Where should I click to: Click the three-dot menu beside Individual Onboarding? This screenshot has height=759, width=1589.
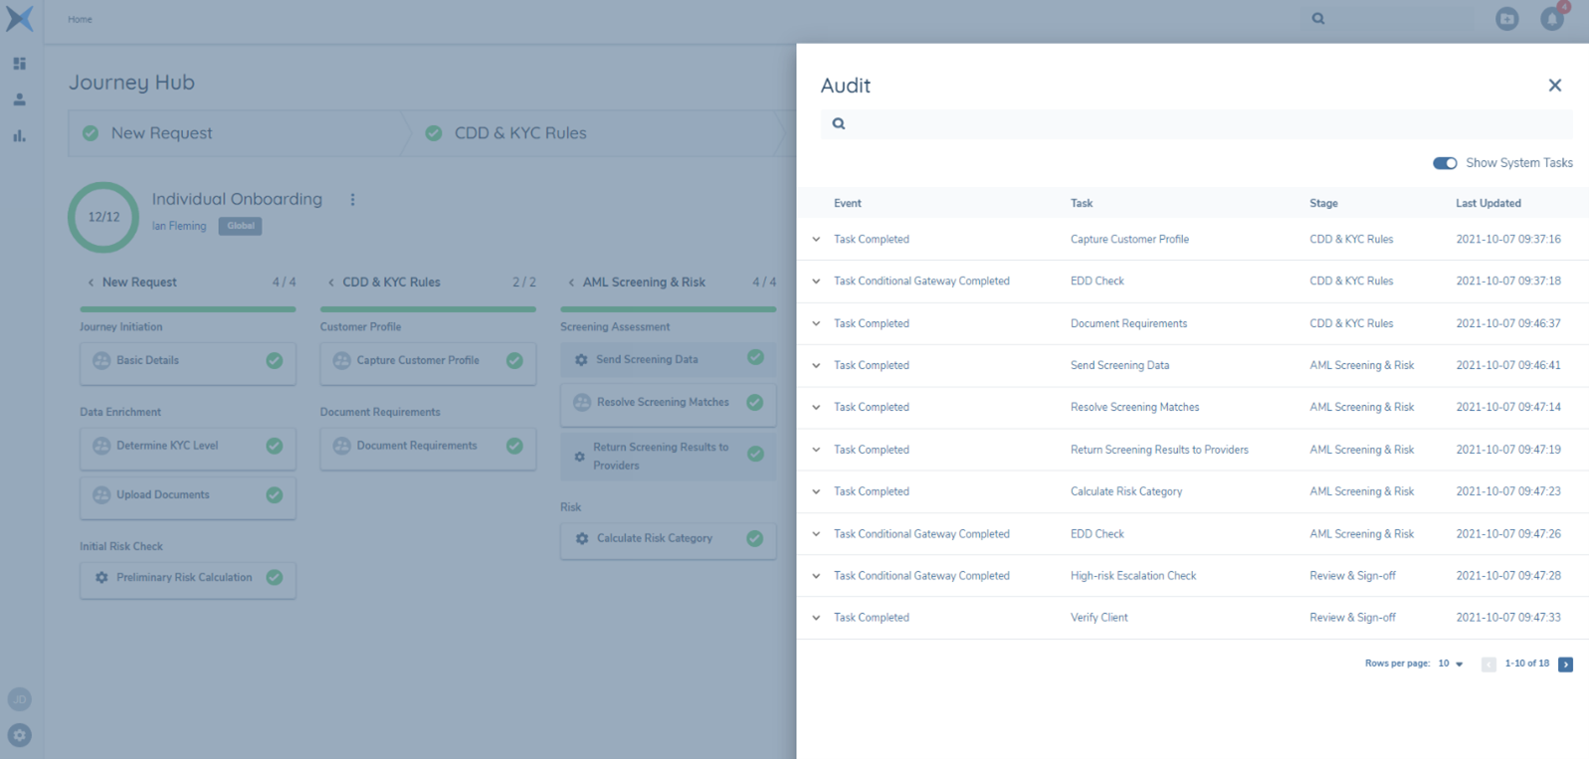(352, 200)
